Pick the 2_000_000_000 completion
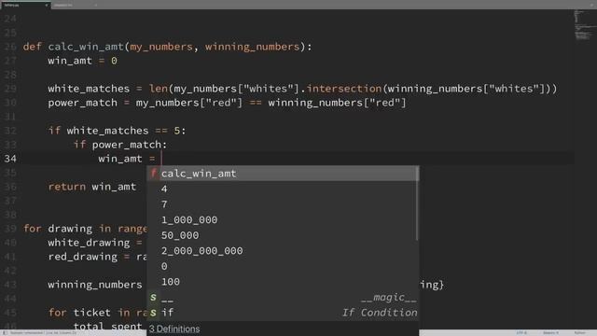This screenshot has height=336, width=597. pyautogui.click(x=282, y=251)
